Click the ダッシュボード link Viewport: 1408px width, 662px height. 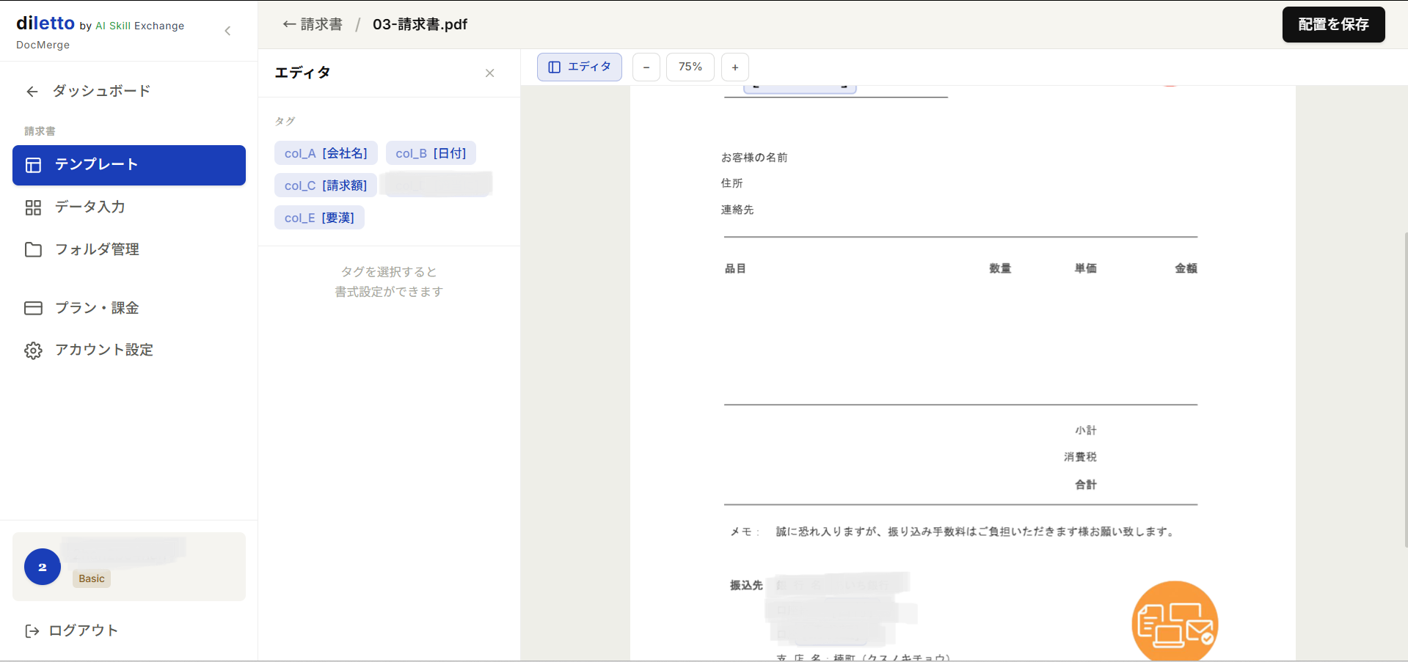(x=101, y=91)
